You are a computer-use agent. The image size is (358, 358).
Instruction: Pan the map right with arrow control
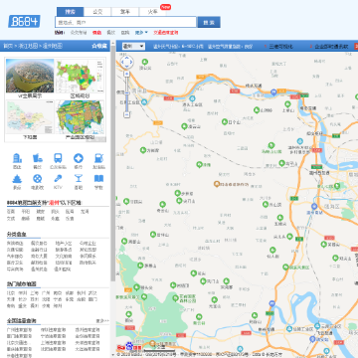pyautogui.click(x=131, y=62)
